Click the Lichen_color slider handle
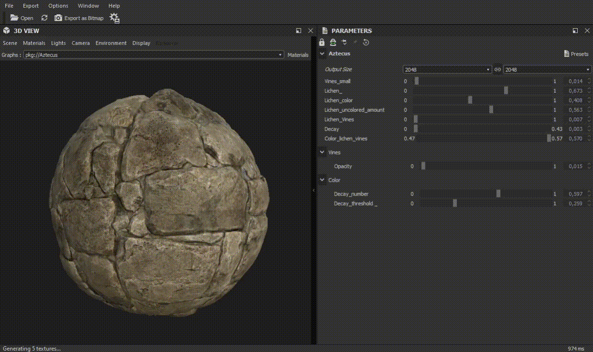 pyautogui.click(x=470, y=100)
